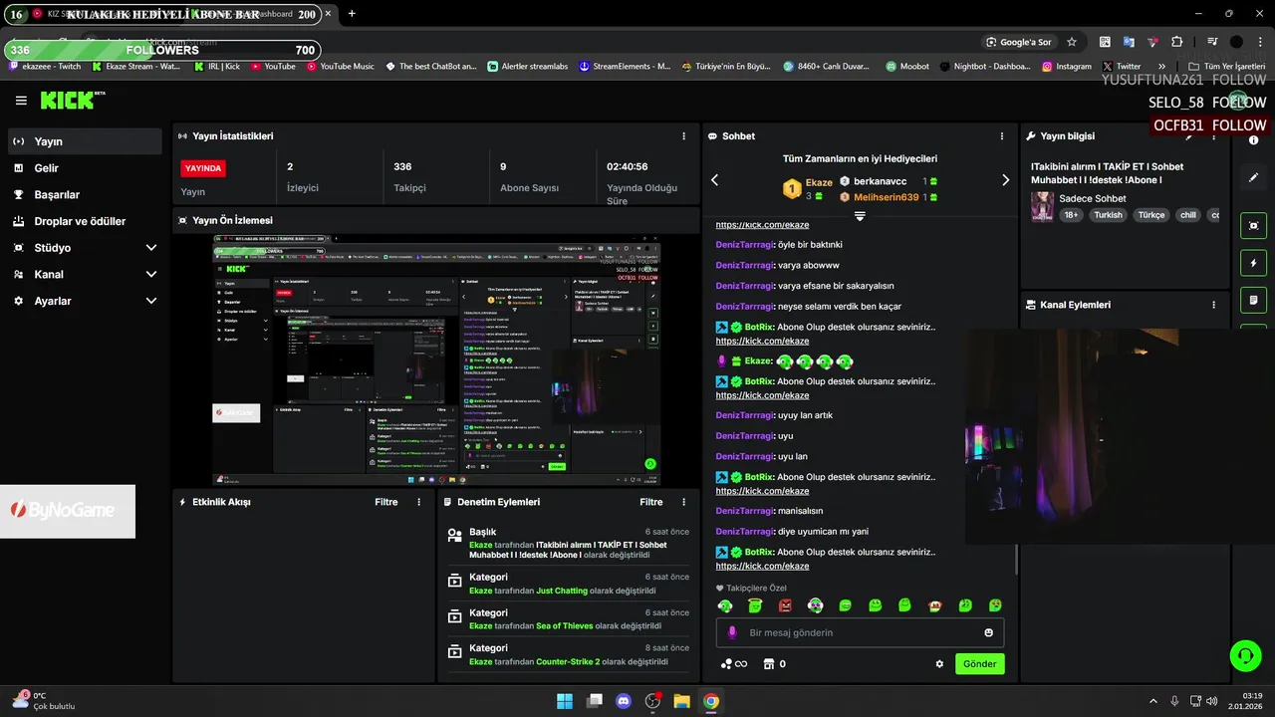Open Etkinlik Akışı three-dot menu
This screenshot has width=1275, height=717.
click(x=418, y=502)
